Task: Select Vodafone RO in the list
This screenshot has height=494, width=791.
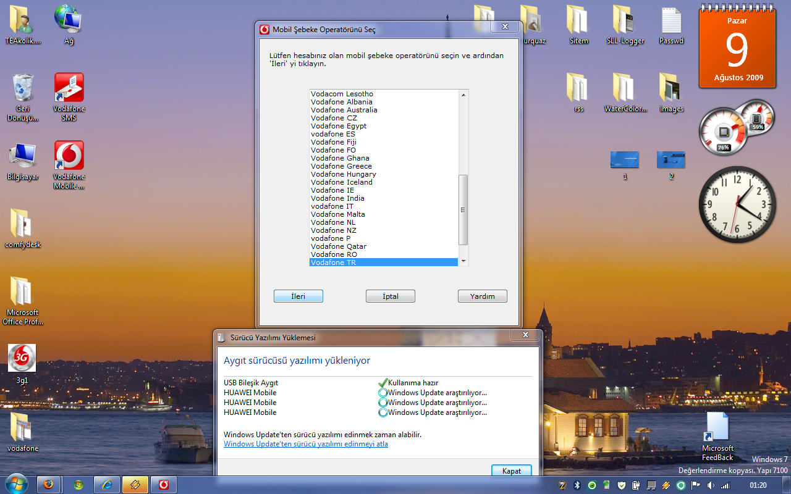Action: [384, 254]
